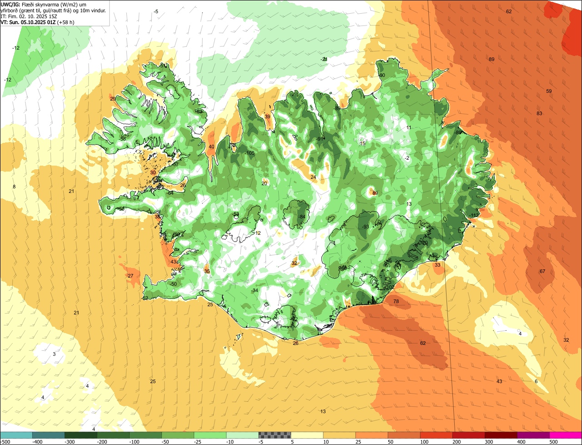The image size is (582, 445).
Task: Select the map value 11
Action: coord(409,127)
